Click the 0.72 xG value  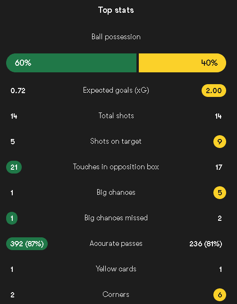[18, 91]
